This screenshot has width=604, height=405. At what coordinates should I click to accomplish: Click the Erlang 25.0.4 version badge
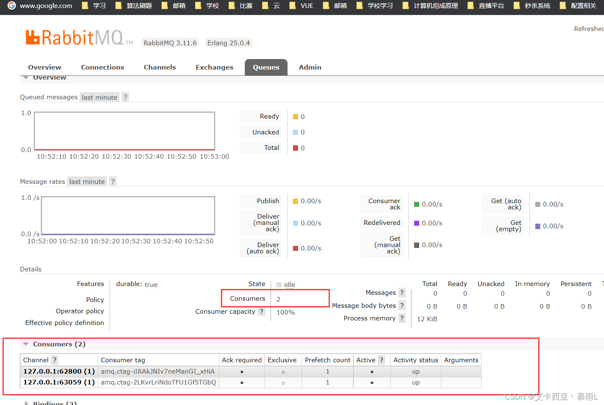pyautogui.click(x=228, y=43)
